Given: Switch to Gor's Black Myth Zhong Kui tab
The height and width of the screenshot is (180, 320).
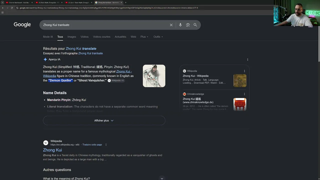Looking at the screenshot, I should coord(78,2).
